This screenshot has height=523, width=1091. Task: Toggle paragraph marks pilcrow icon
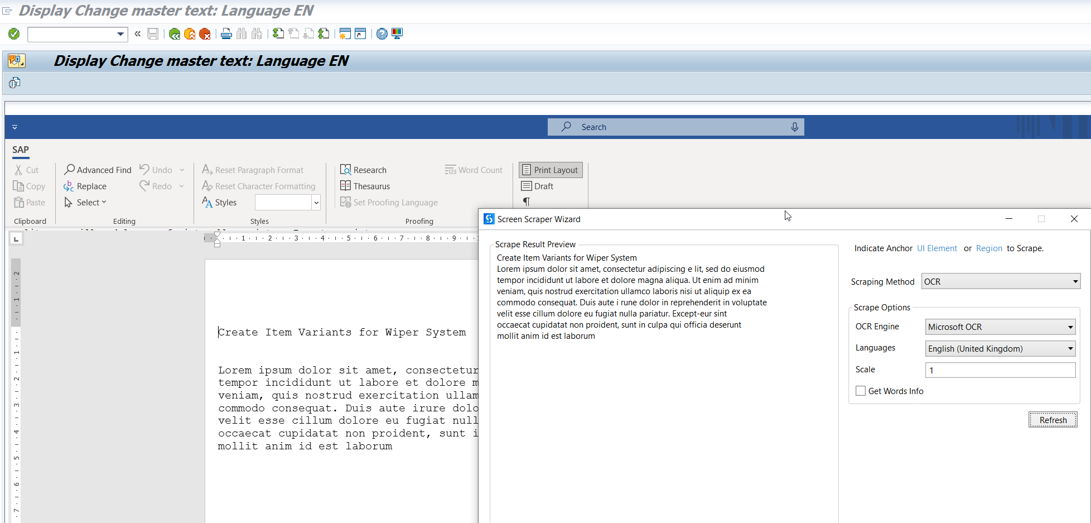click(526, 201)
